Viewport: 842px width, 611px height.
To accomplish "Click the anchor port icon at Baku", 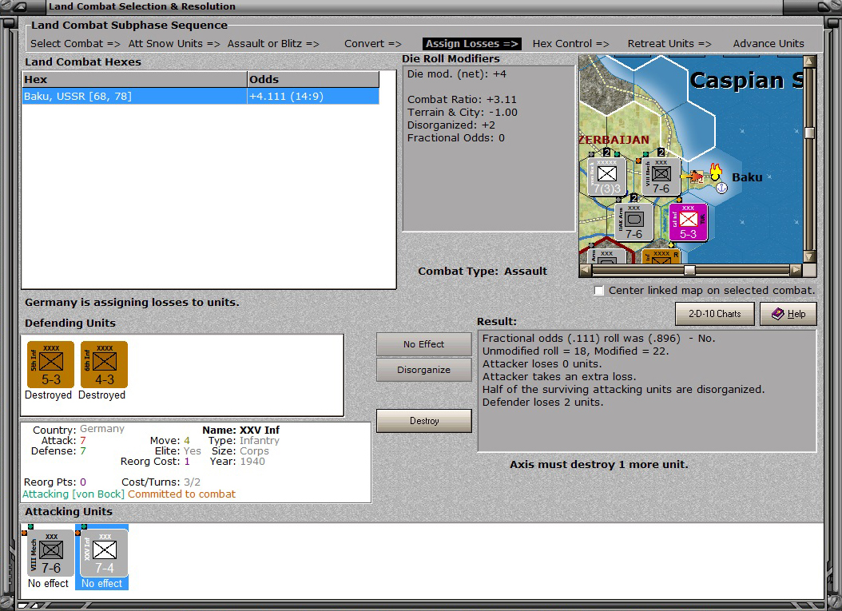I will (x=721, y=188).
